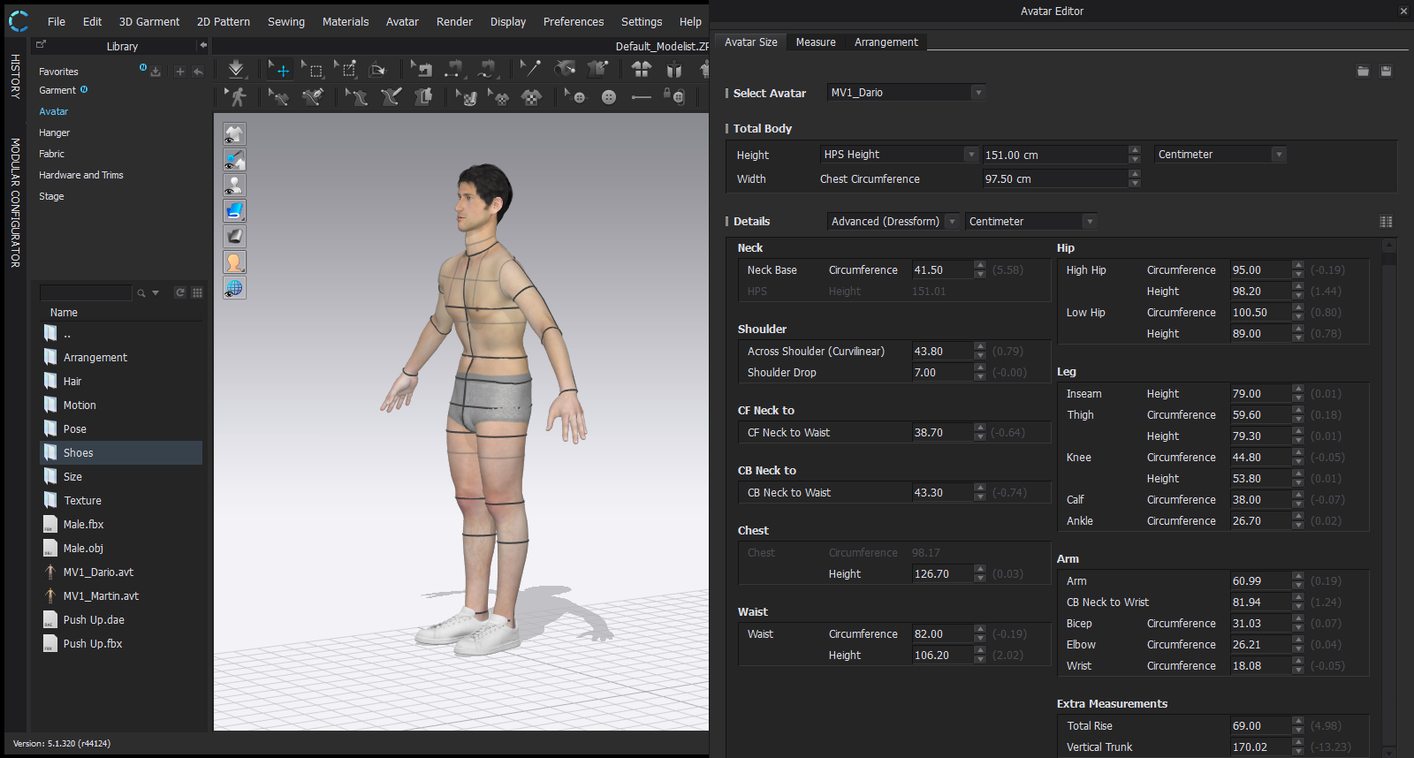Click the Waist Circumference value field
The image size is (1414, 758).
[x=941, y=634]
